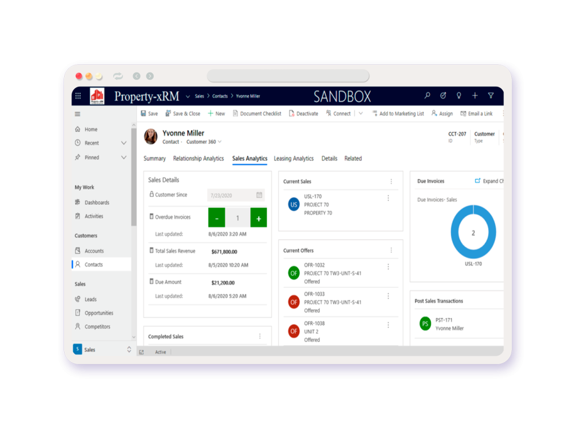
Task: Click Overdue Invoices value field
Action: [x=238, y=218]
